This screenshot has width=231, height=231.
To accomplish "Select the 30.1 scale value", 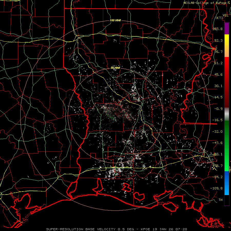I will (218, 86).
